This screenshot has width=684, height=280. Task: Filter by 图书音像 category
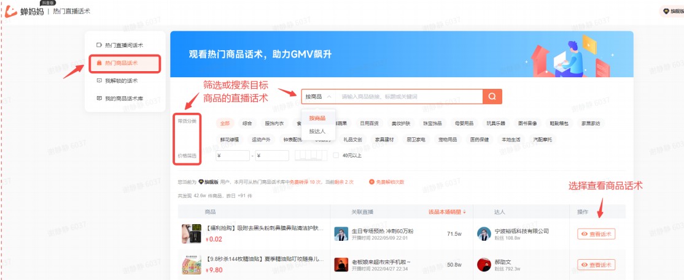point(528,123)
